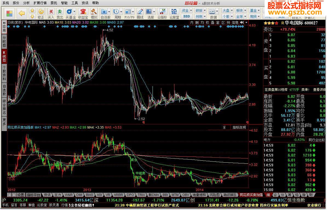Screen dimensions: 327x210
Task: Click 查看详细 link in order panel
Action: tap(319, 90)
